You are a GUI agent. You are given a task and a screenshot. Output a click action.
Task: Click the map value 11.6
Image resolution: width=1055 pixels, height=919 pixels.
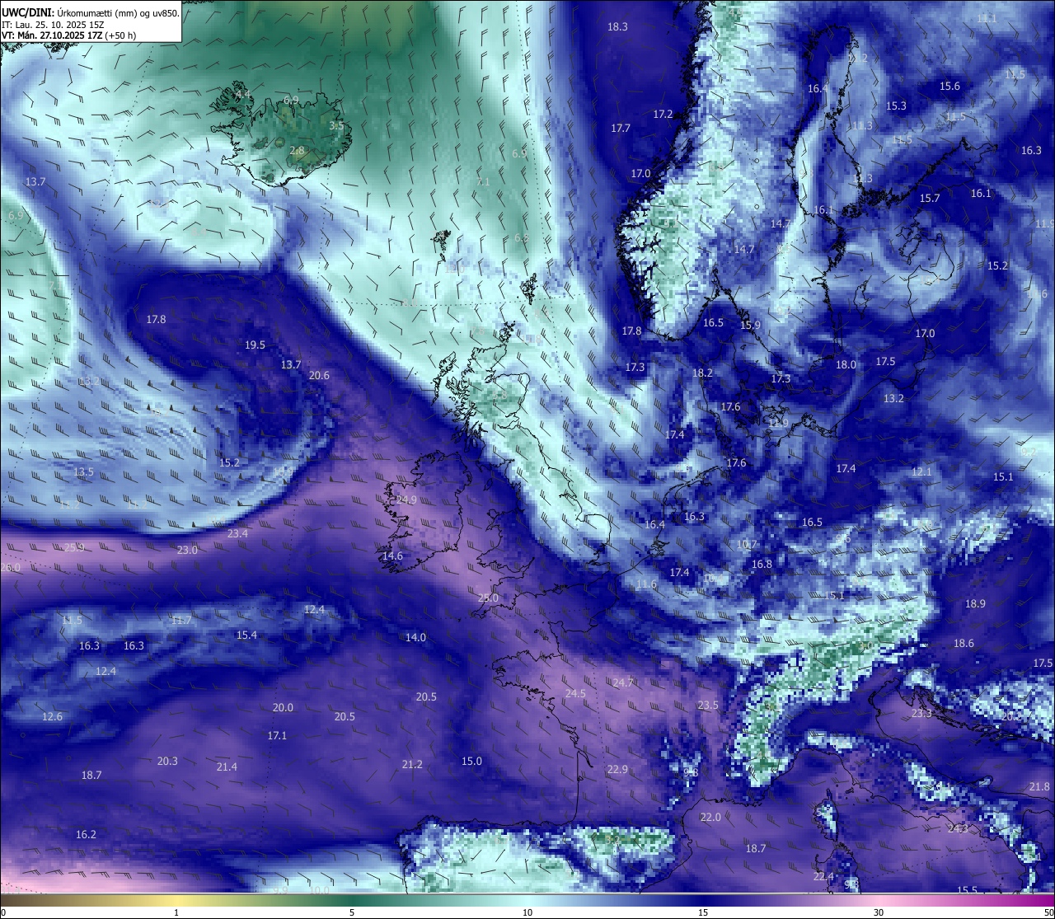(647, 584)
